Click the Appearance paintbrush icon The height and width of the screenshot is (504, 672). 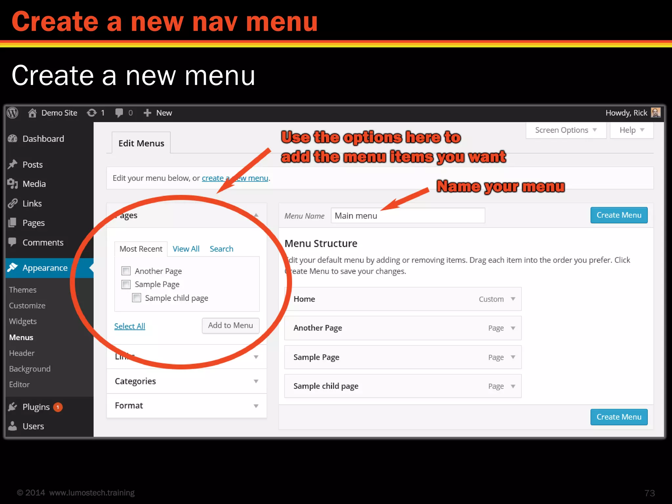(x=12, y=267)
